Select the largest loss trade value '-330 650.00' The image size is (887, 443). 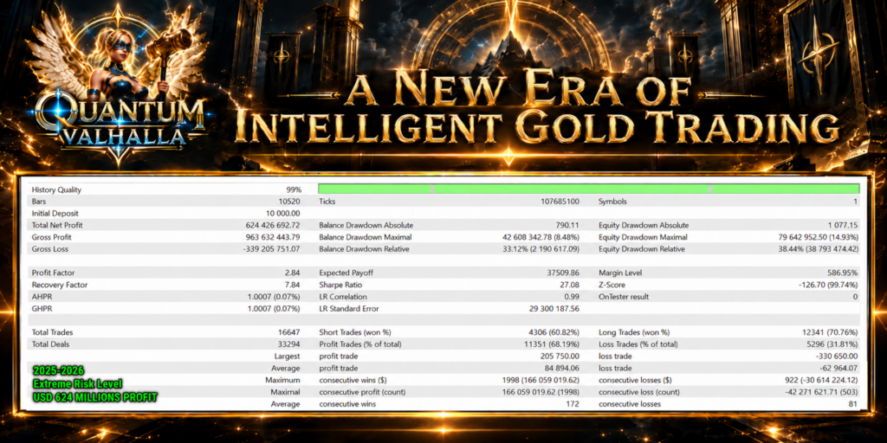837,356
